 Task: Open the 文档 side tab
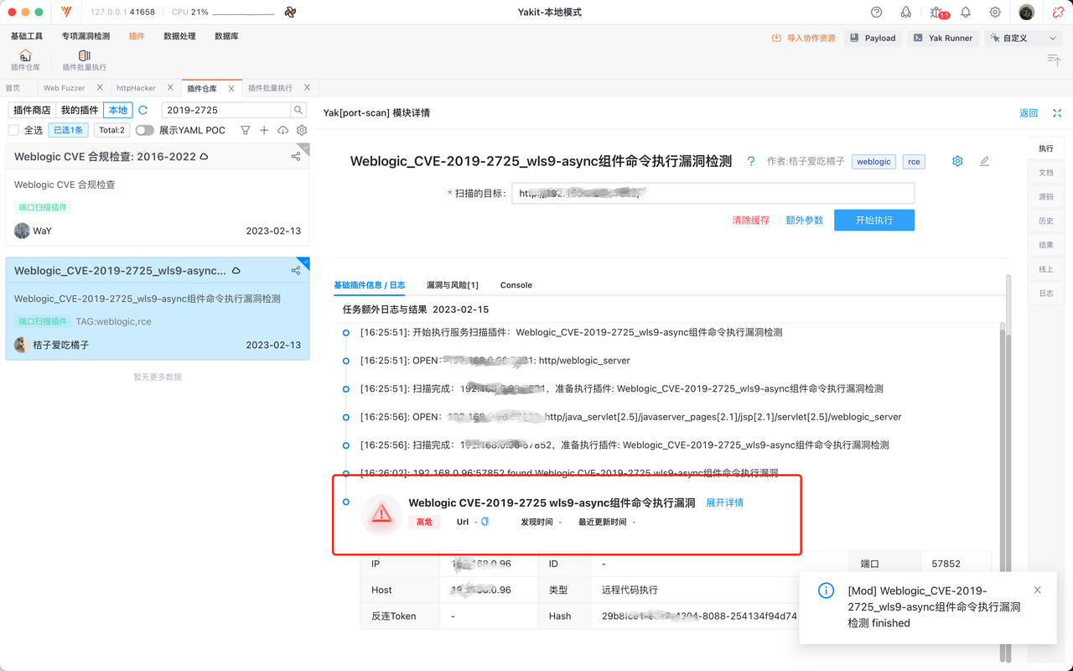coord(1046,172)
